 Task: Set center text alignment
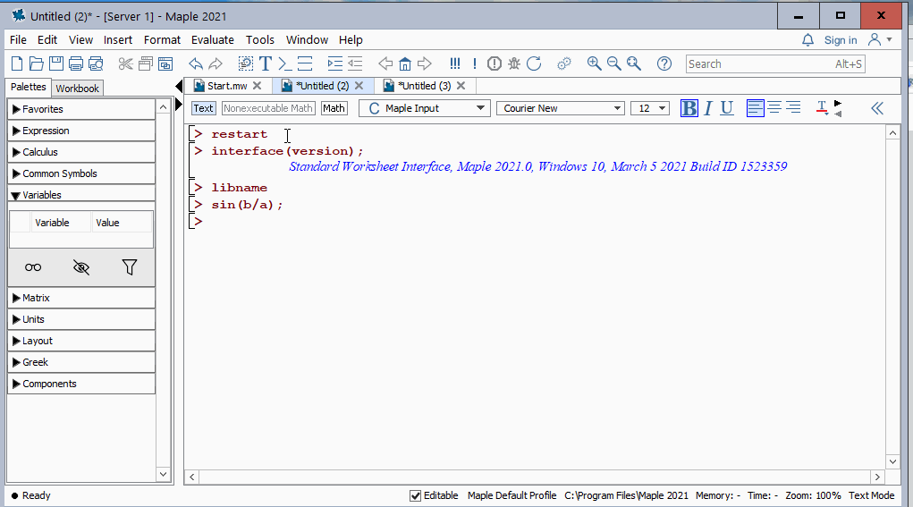774,107
